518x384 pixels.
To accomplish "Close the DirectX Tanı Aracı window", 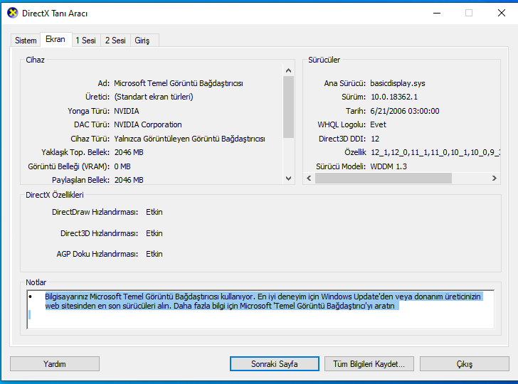I will (x=502, y=14).
